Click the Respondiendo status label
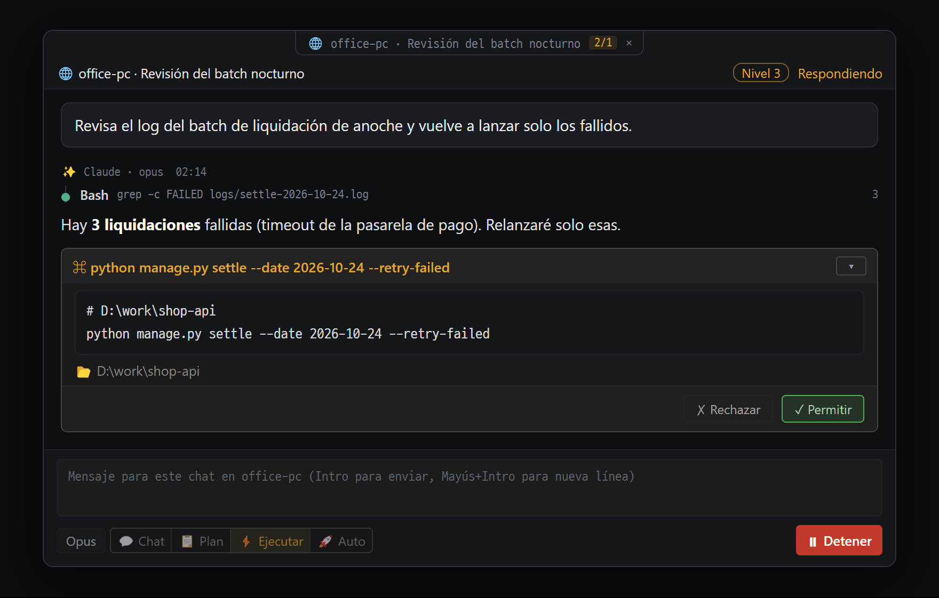This screenshot has width=939, height=598. [x=840, y=74]
